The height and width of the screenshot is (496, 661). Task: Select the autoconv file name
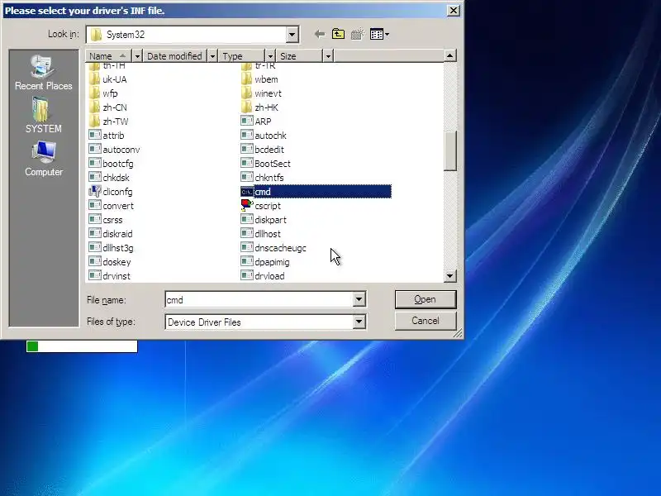121,150
